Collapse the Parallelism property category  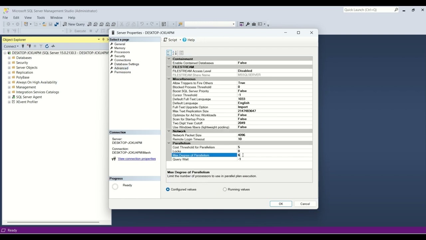[x=169, y=143]
